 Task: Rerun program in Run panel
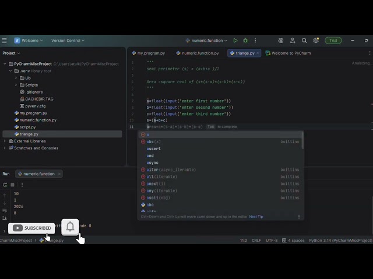(5, 185)
